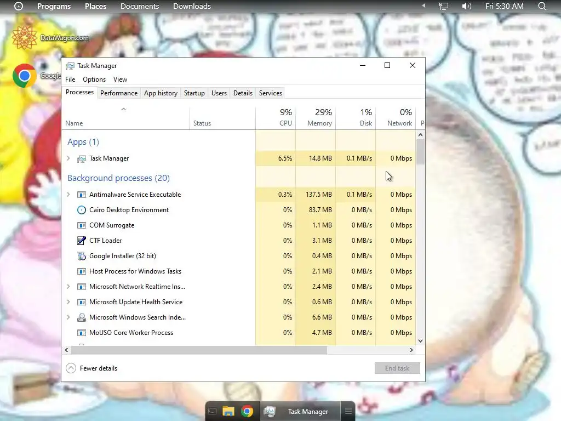Open the Google Chrome desktop shortcut

point(24,76)
